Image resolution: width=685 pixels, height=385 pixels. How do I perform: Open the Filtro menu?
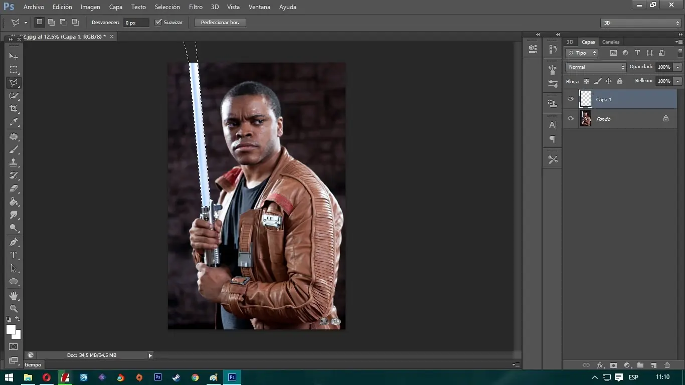pyautogui.click(x=196, y=7)
